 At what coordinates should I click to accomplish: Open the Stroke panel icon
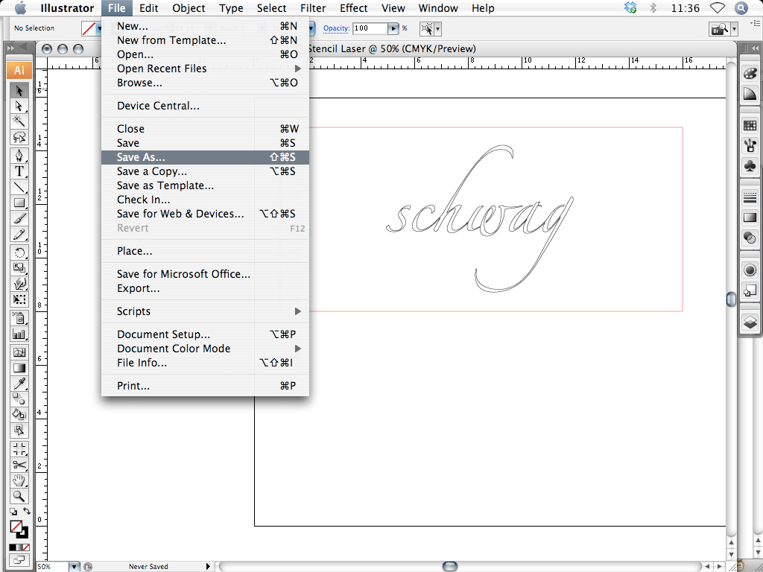click(750, 197)
